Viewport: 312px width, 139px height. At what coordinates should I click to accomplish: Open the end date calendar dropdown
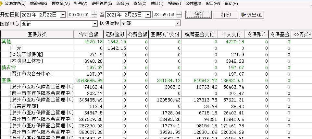(x=148, y=15)
